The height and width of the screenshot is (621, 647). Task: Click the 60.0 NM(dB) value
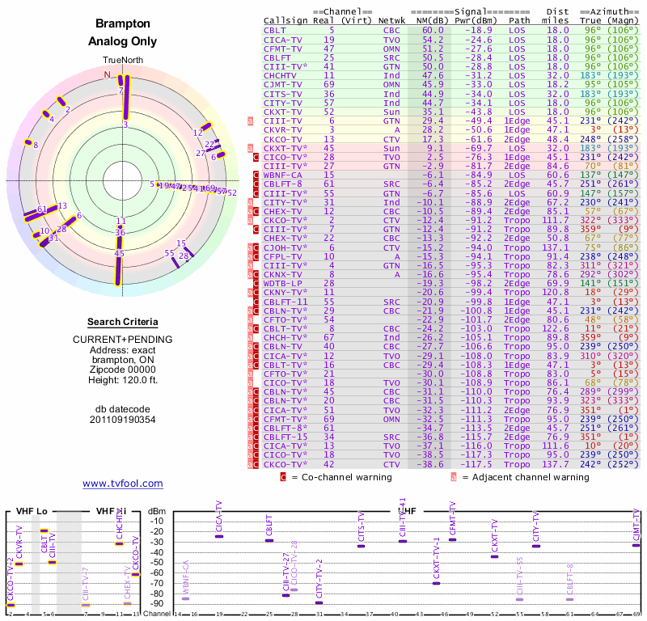click(x=433, y=31)
